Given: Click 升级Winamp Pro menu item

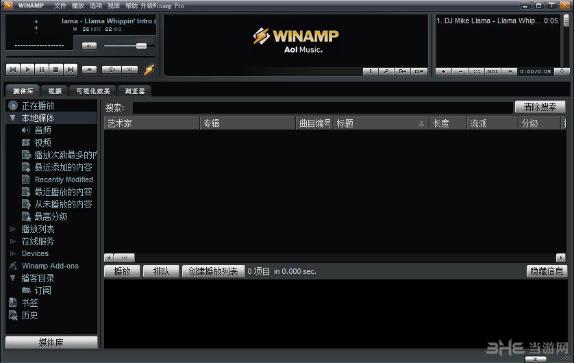Looking at the screenshot, I should [162, 5].
